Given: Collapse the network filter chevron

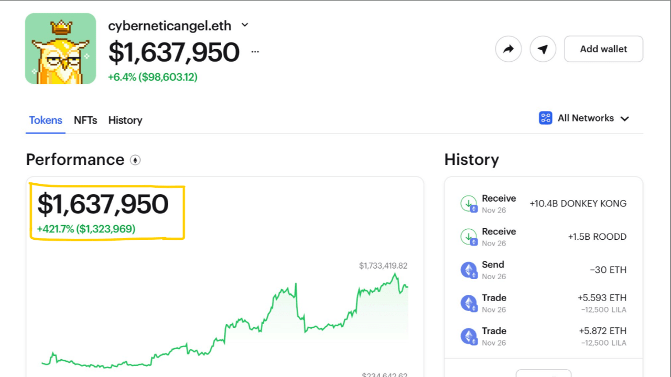Looking at the screenshot, I should point(624,118).
